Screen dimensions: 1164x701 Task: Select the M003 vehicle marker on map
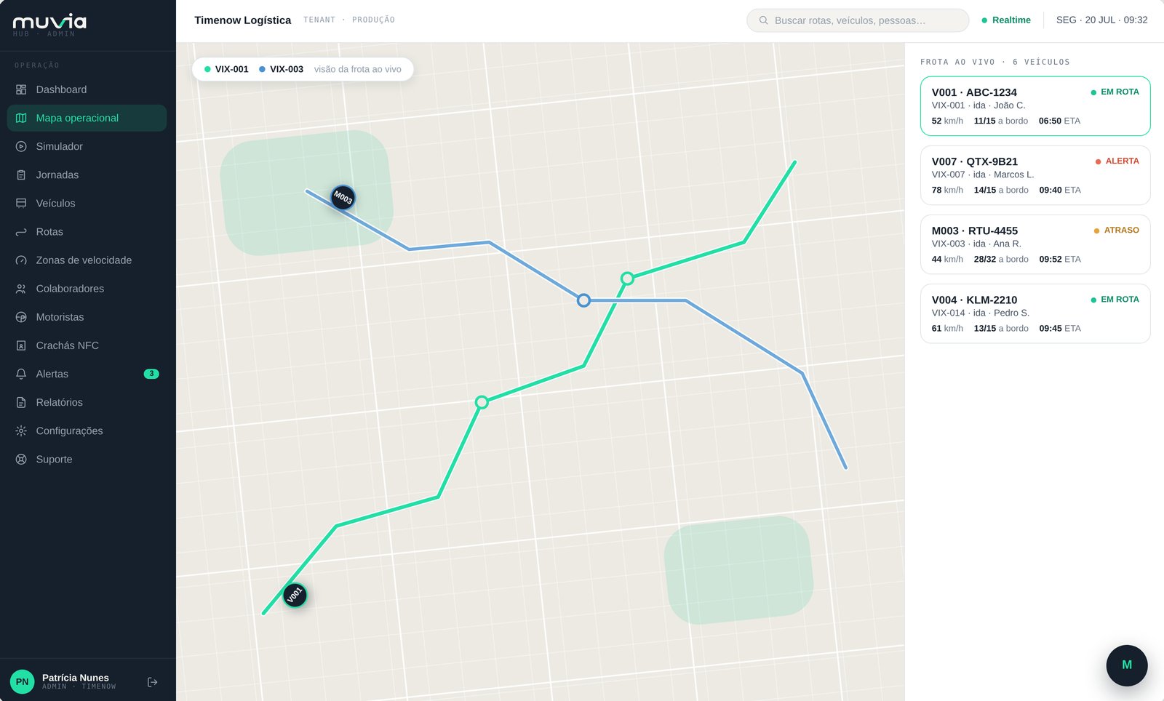click(343, 197)
